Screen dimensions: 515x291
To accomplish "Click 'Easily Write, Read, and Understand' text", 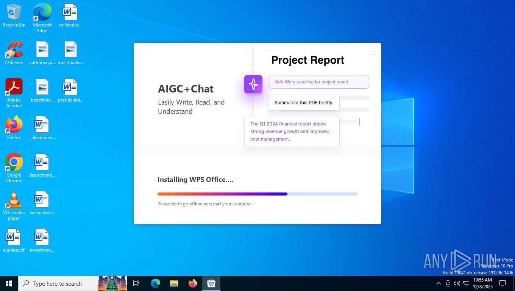I will point(191,107).
